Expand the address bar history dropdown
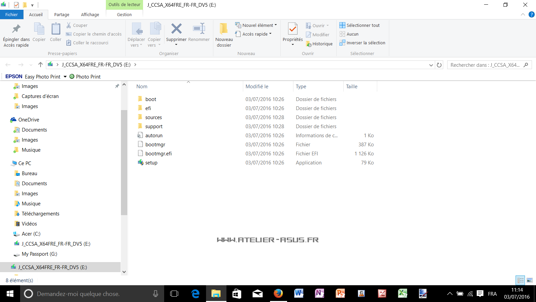This screenshot has width=536, height=302. (x=431, y=65)
